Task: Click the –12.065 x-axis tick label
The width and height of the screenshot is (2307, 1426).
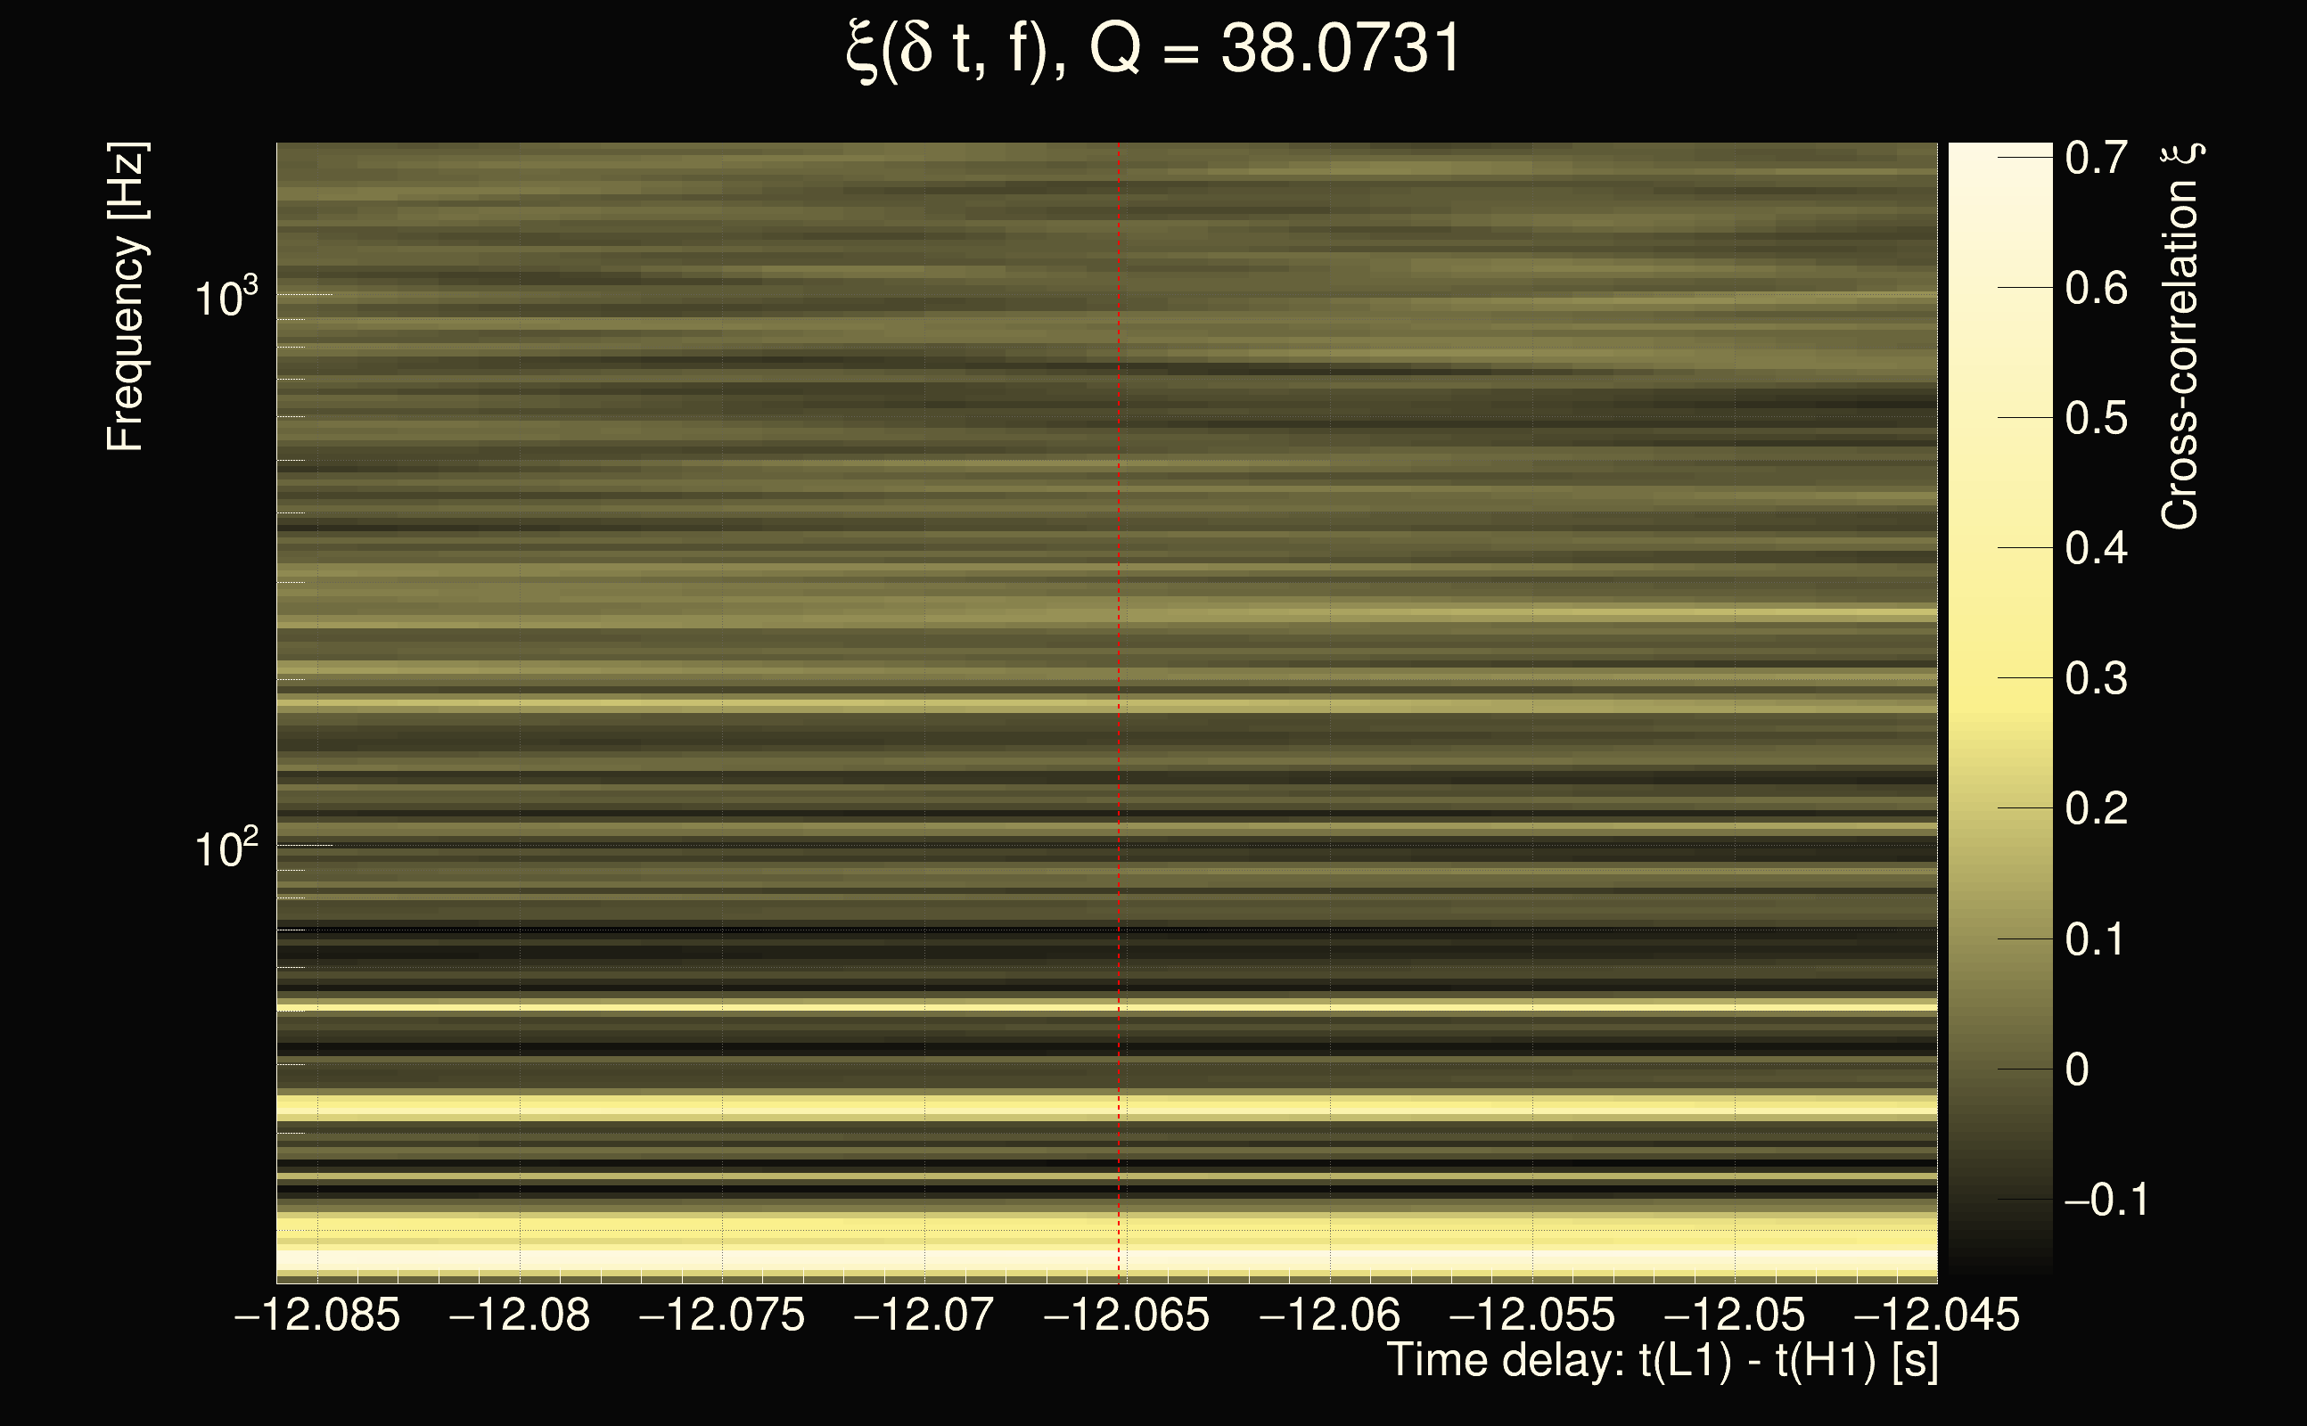Action: pos(1126,1315)
